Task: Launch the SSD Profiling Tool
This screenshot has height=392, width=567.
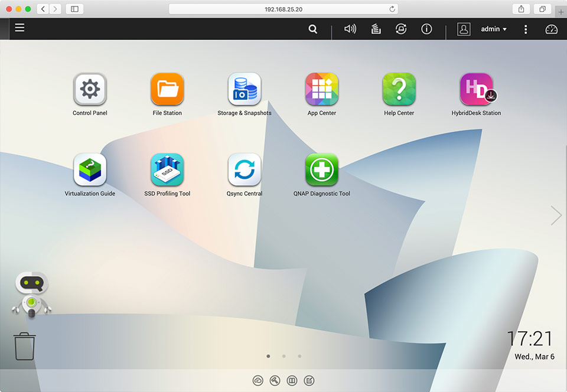Action: (167, 169)
